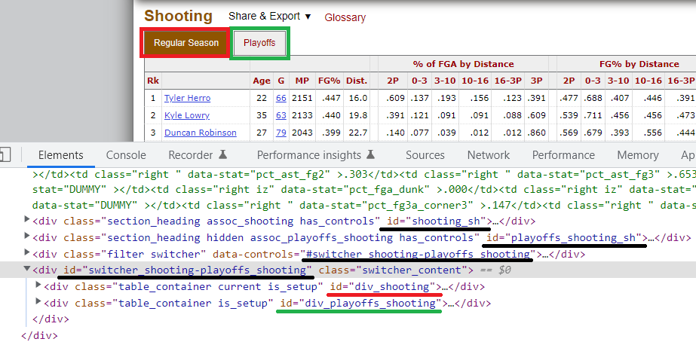Select the Regular Season tab
This screenshot has width=696, height=345.
pyautogui.click(x=186, y=43)
